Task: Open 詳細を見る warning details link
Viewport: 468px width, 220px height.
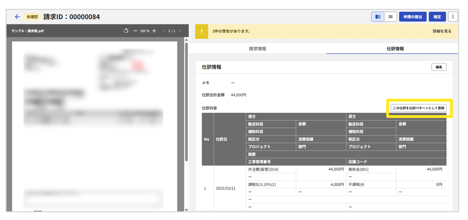Action: tap(441, 31)
